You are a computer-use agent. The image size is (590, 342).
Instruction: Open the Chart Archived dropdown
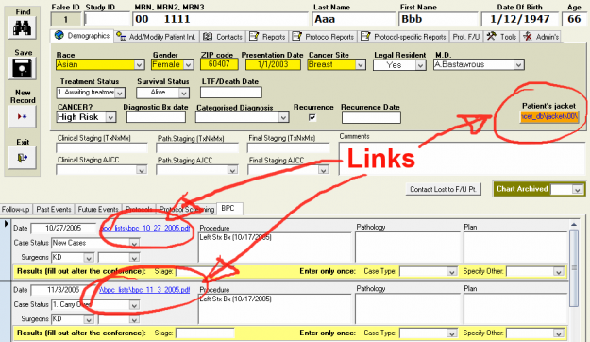(577, 190)
